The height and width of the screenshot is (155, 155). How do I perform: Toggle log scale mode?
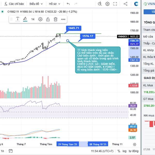[125, 151]
